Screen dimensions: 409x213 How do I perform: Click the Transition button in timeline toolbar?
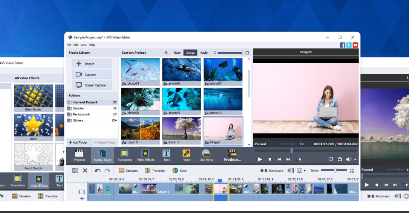155,171
